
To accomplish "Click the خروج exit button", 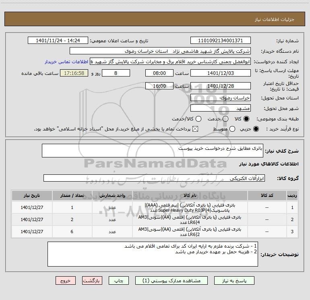I will 66,281.
